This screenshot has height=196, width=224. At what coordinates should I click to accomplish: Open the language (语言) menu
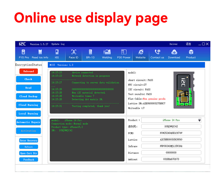pos(188,44)
